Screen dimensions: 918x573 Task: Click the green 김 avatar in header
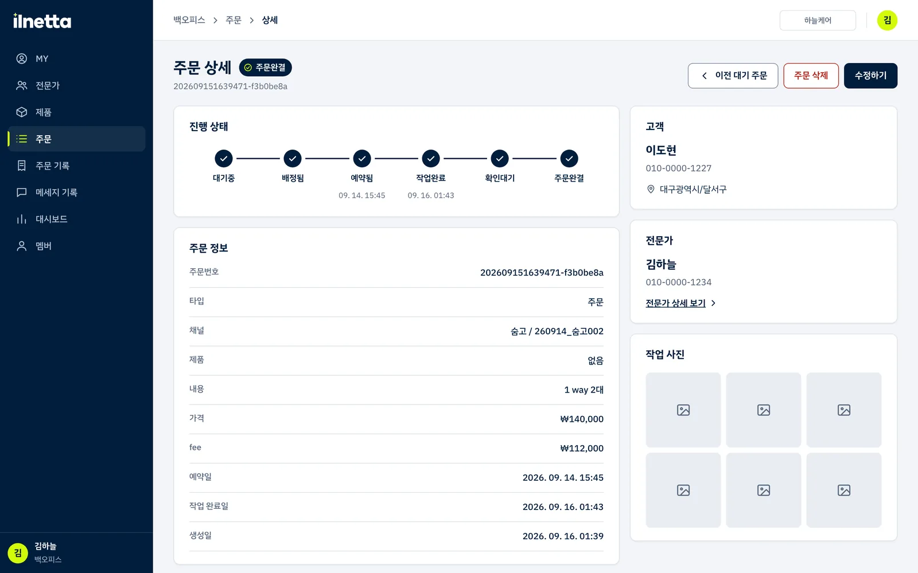point(887,21)
